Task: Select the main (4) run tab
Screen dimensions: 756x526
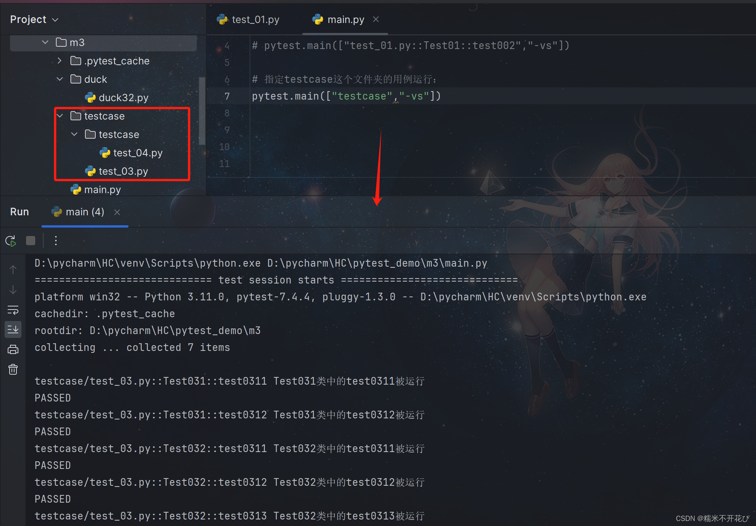Action: [79, 212]
